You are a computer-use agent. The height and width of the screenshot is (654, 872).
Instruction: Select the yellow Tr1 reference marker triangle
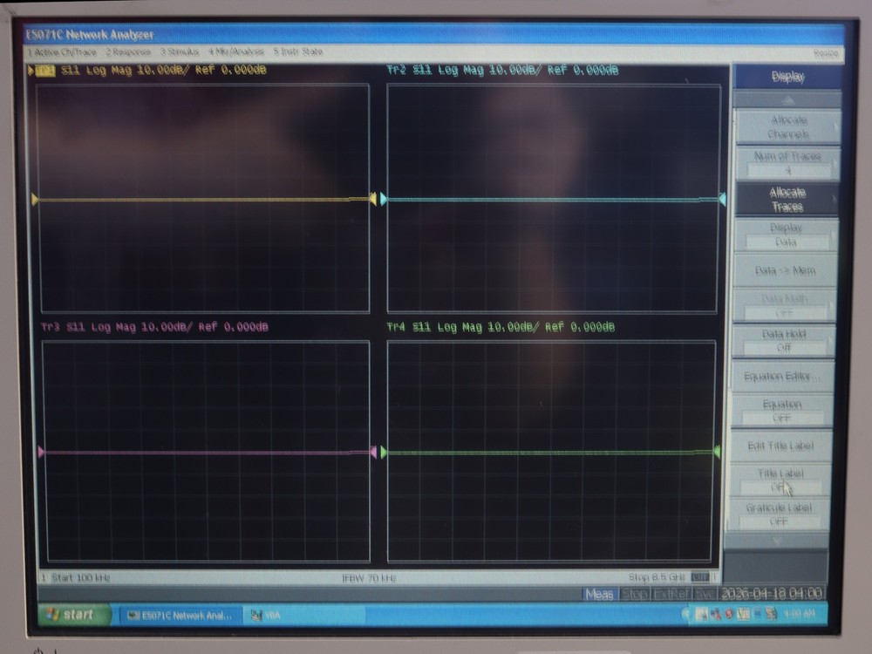coord(34,199)
